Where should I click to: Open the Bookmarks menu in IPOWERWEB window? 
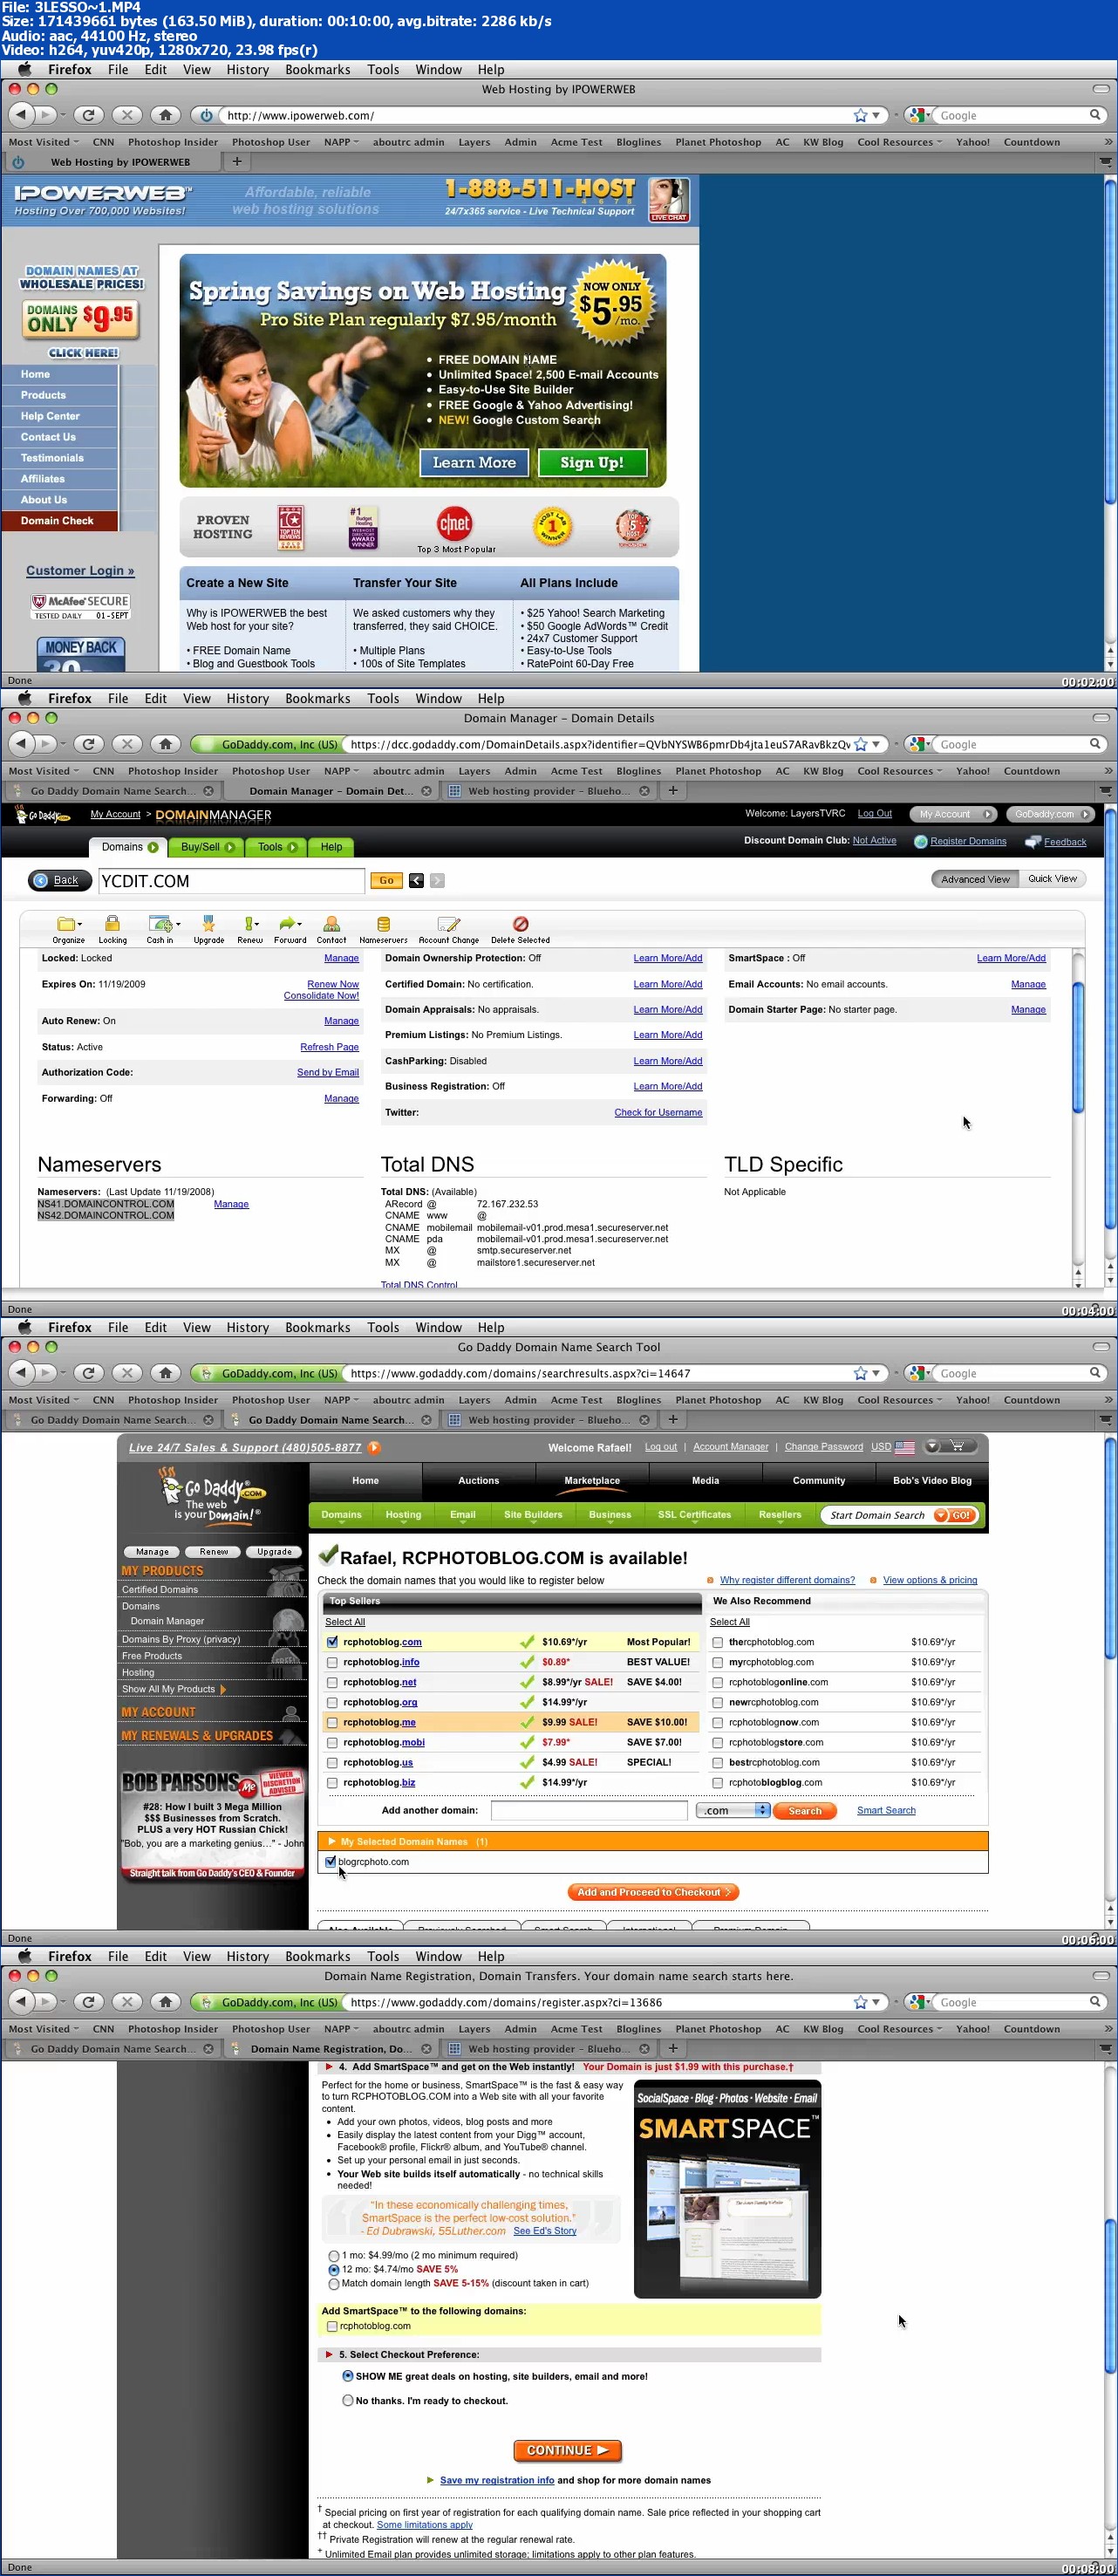pyautogui.click(x=317, y=70)
